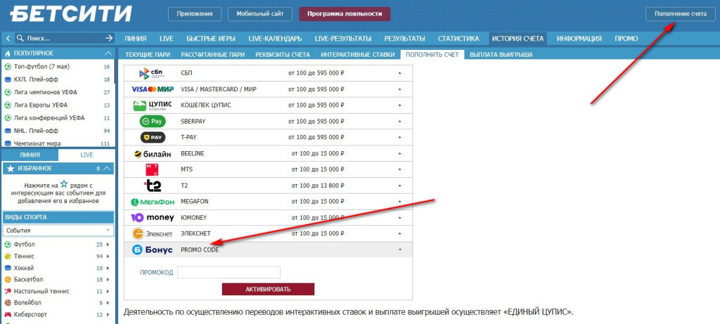Open ИНТЕРАКТИВНЫЕ СТАВКИ tab
Image resolution: width=720 pixels, height=324 pixels.
click(358, 55)
